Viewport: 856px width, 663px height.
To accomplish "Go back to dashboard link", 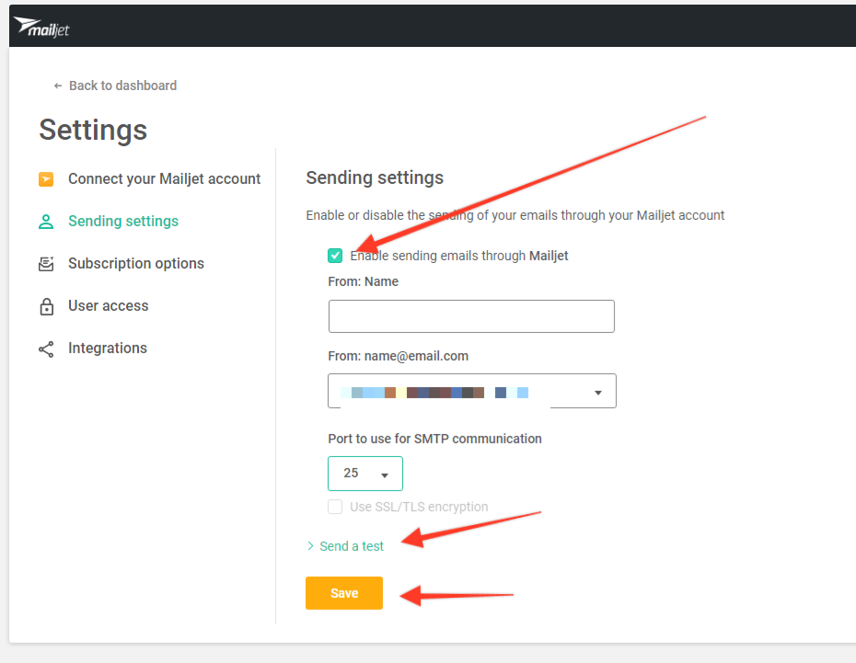I will [x=122, y=86].
